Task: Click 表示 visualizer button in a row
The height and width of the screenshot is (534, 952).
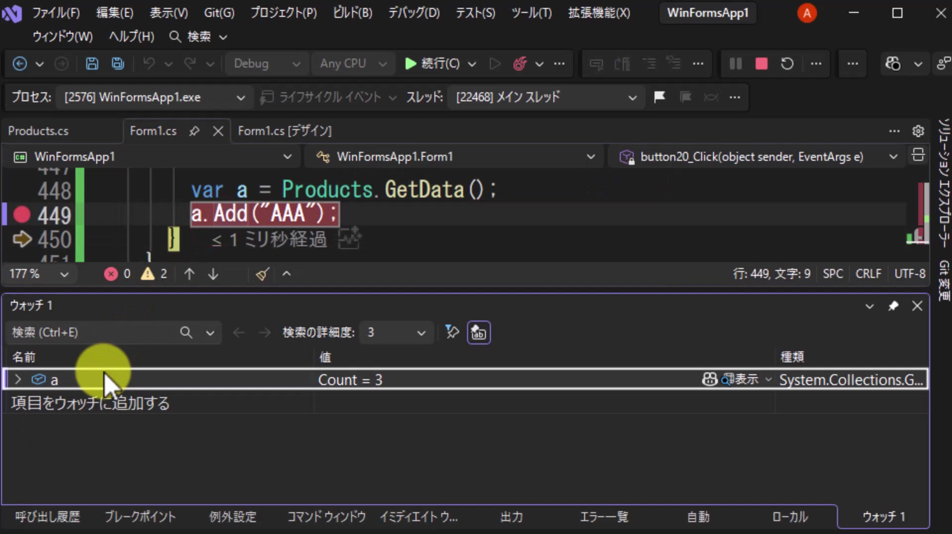Action: tap(740, 380)
